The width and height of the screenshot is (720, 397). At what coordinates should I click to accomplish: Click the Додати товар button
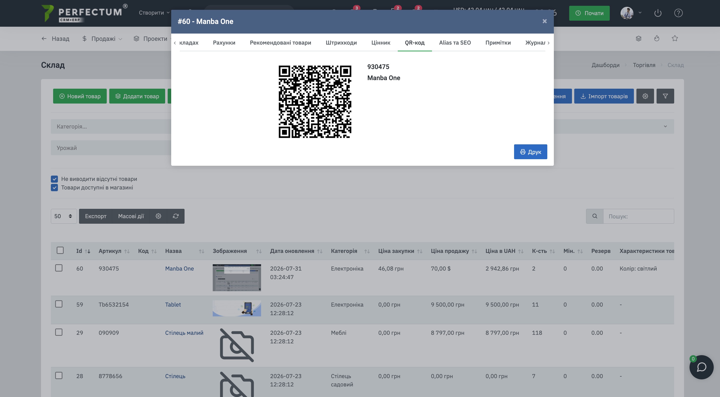tap(137, 96)
